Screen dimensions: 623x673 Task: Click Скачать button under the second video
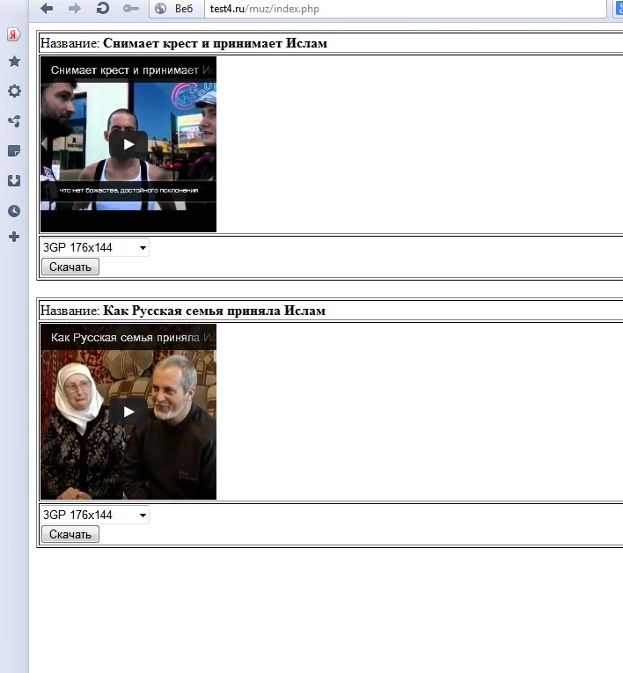(70, 534)
